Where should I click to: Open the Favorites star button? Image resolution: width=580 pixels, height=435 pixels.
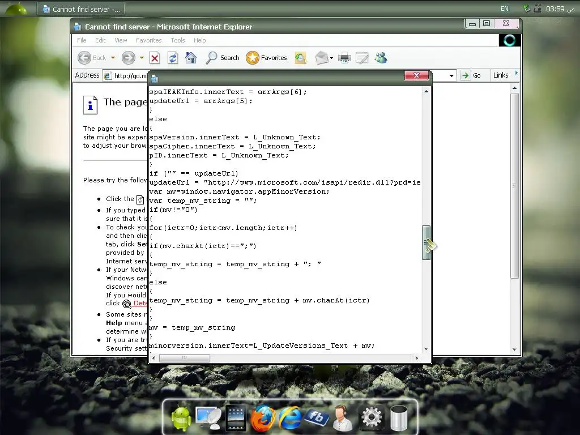(266, 58)
